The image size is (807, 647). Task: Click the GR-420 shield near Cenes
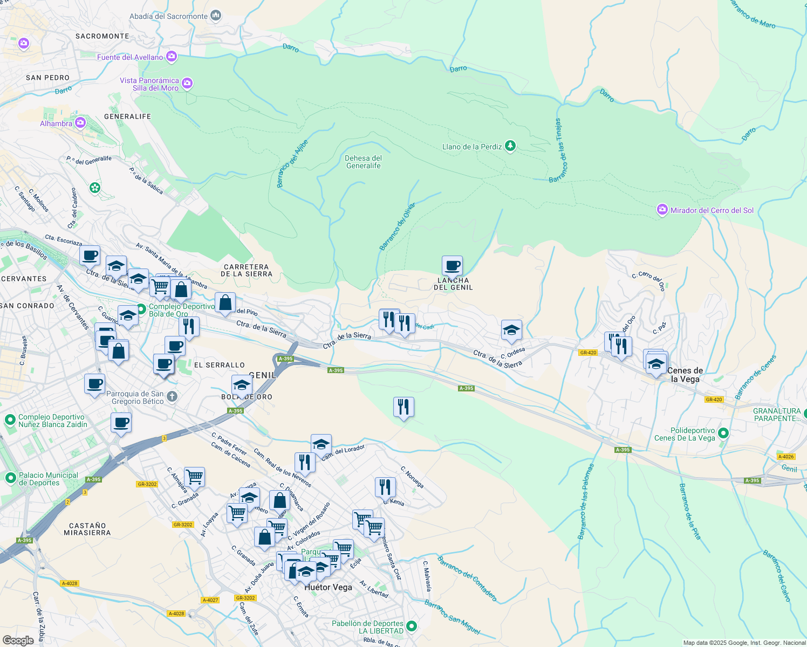pos(588,353)
